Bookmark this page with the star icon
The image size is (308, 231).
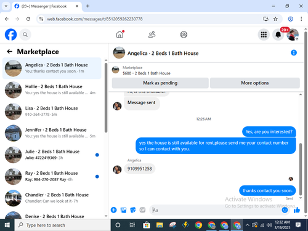(x=275, y=19)
